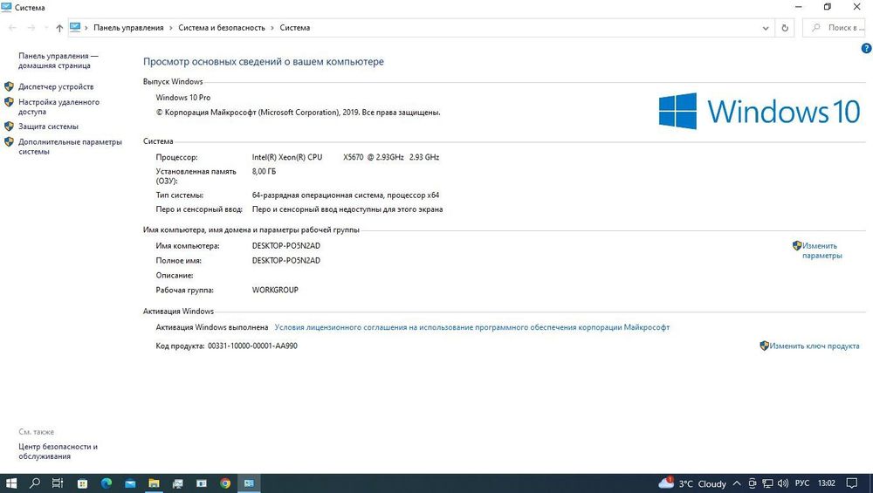Click the Система и безопасность breadcrumb
This screenshot has height=493, width=873.
pos(222,28)
